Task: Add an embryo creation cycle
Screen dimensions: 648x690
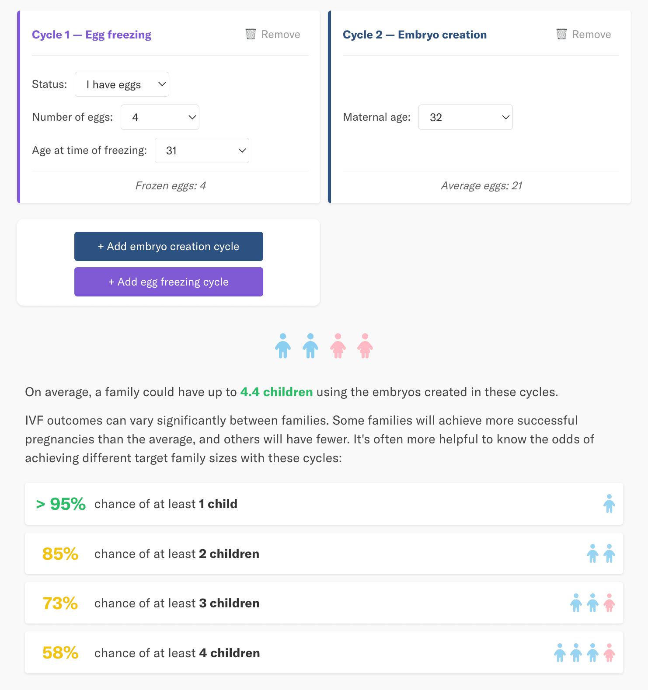Action: (x=169, y=247)
